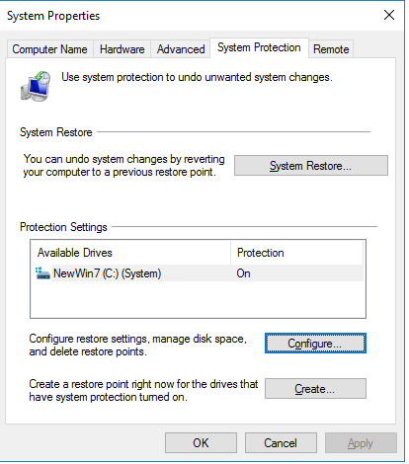409x464 pixels.
Task: Create a restore point now
Action: (x=315, y=389)
